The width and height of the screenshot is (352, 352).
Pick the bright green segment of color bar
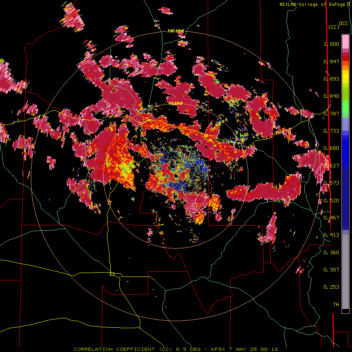coord(345,107)
